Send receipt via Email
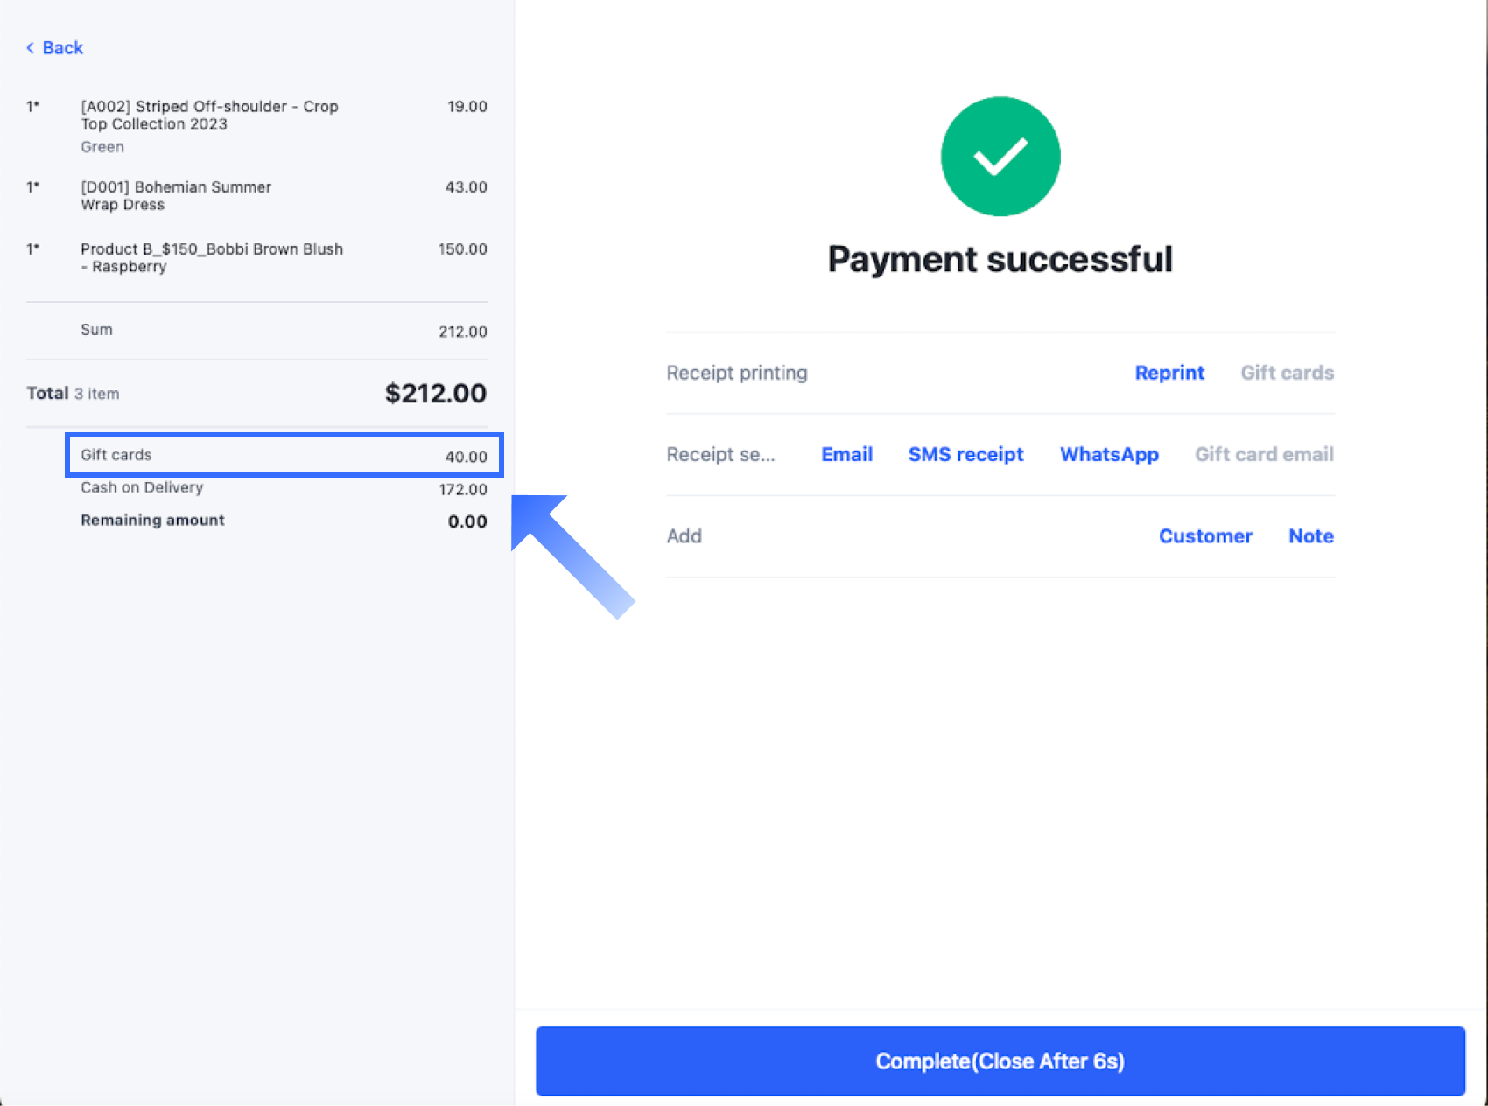 pos(846,454)
